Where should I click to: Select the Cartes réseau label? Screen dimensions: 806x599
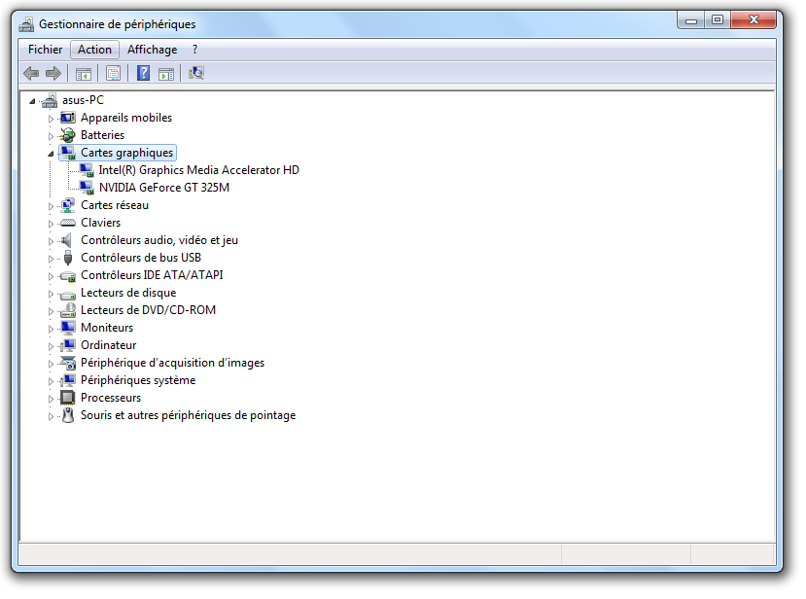pyautogui.click(x=115, y=205)
